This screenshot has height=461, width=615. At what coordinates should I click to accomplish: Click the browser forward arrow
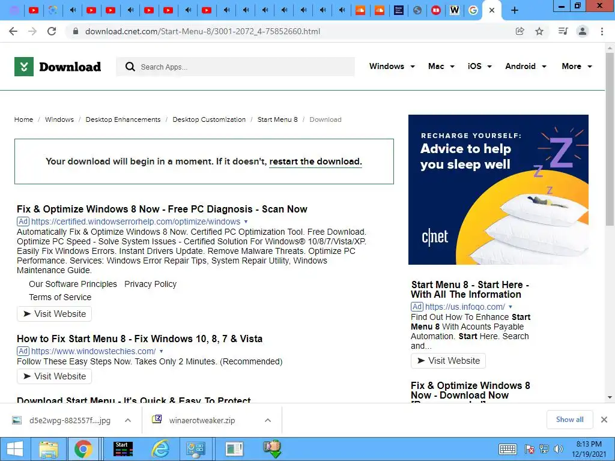point(32,31)
